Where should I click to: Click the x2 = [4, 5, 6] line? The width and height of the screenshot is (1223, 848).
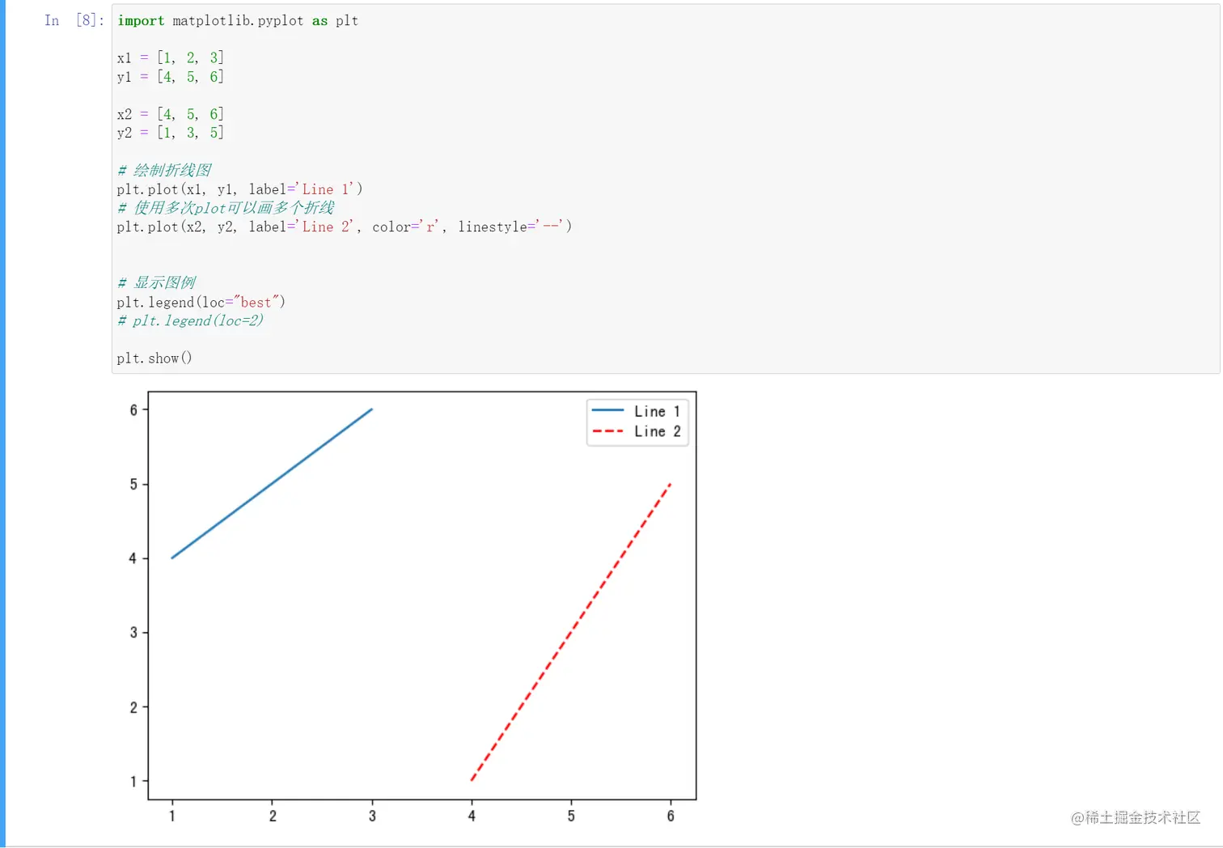pos(170,114)
